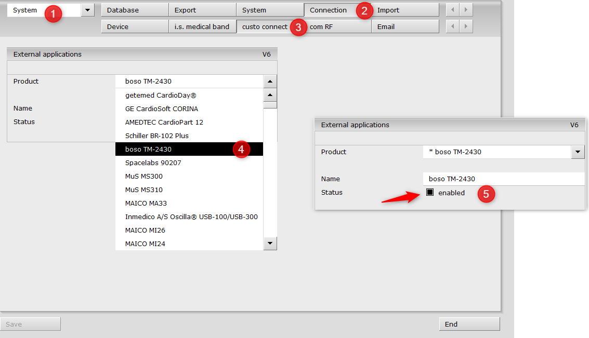Open the i.s. medical band tab
Image resolution: width=589 pixels, height=338 pixels.
[x=202, y=26]
